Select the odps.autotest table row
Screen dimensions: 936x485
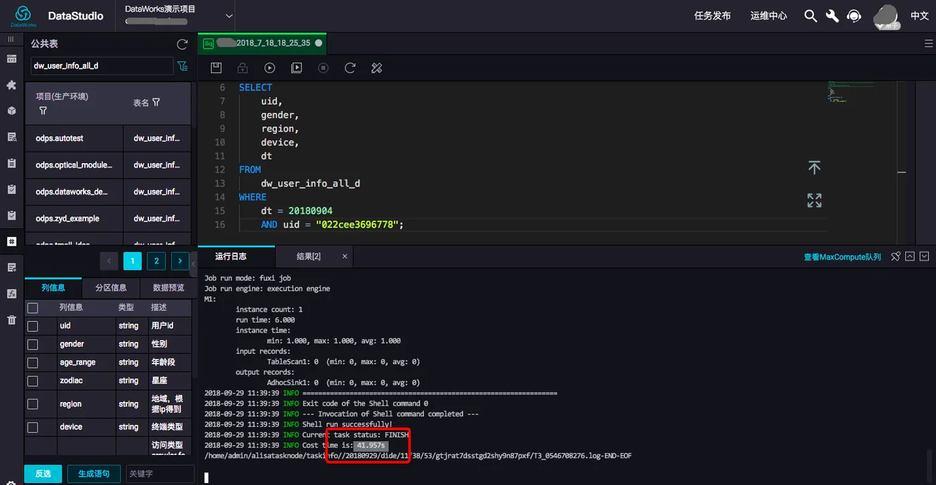pos(108,138)
